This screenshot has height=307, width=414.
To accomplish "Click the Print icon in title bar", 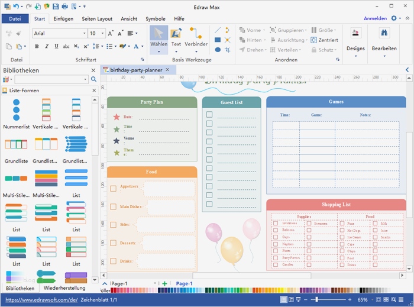I will coord(64,6).
